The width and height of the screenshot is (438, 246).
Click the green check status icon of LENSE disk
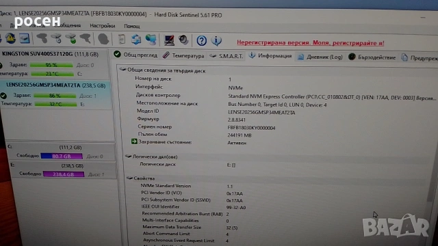coord(3,96)
